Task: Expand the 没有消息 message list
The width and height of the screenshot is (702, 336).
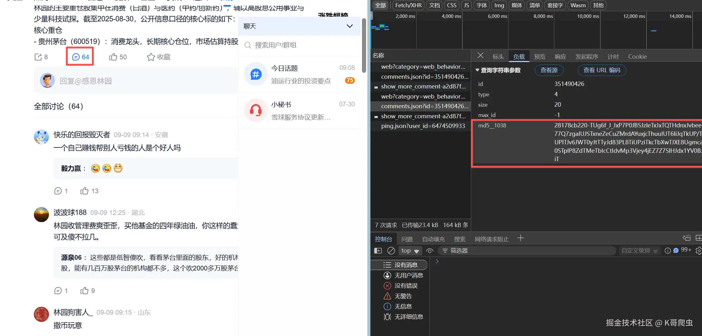Action: click(399, 265)
